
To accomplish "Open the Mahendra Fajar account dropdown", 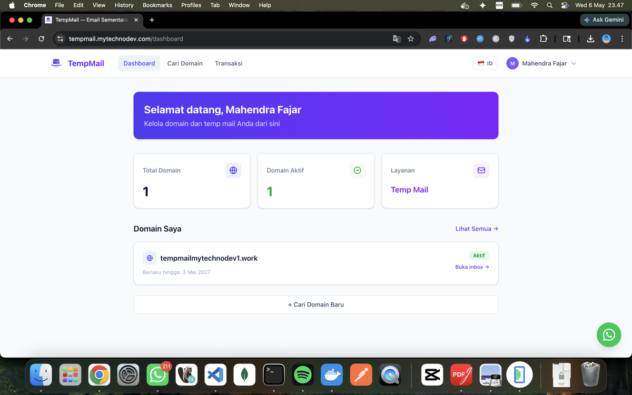I will 541,63.
